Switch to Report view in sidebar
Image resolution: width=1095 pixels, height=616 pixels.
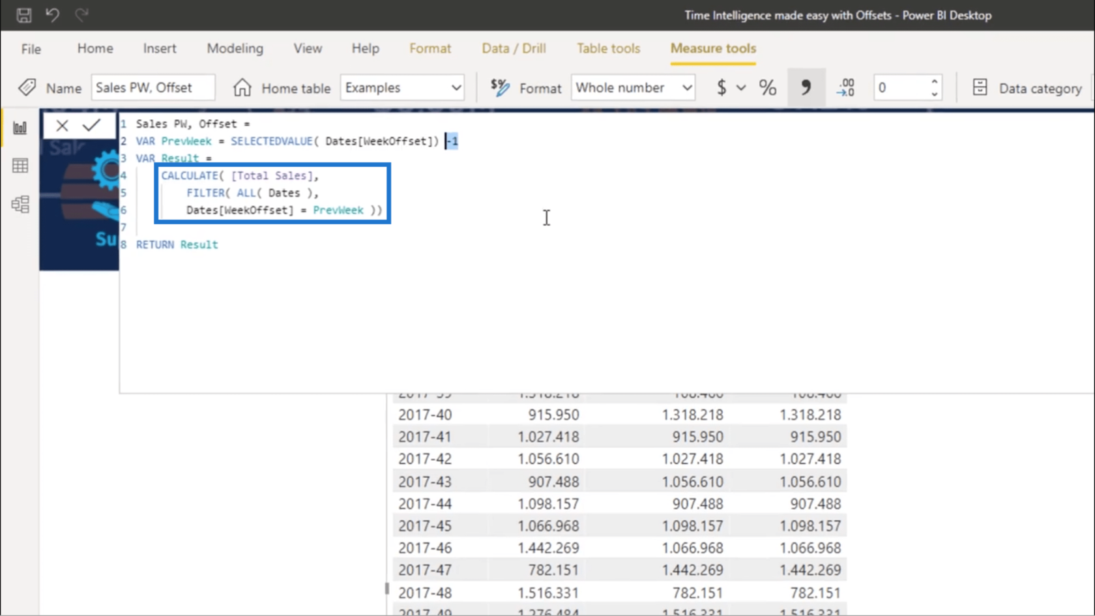click(x=20, y=128)
